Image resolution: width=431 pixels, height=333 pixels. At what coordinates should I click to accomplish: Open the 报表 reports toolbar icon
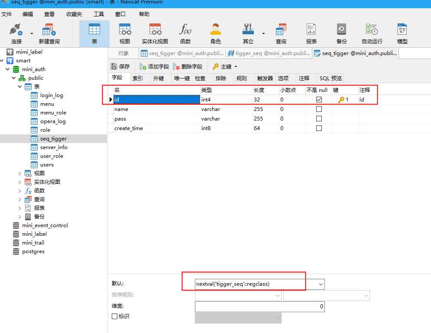coord(311,33)
